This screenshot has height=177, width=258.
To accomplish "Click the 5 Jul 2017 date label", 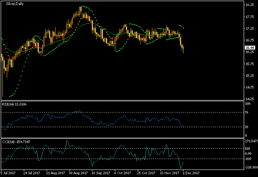I will [8, 173].
